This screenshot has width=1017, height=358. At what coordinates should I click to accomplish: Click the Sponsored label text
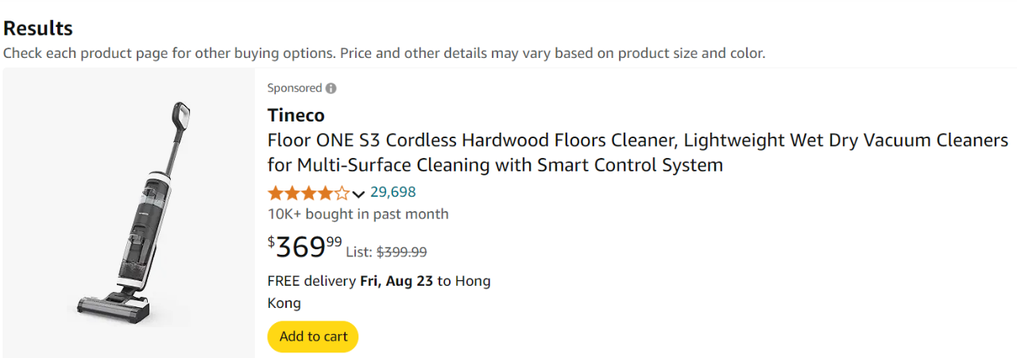click(294, 88)
